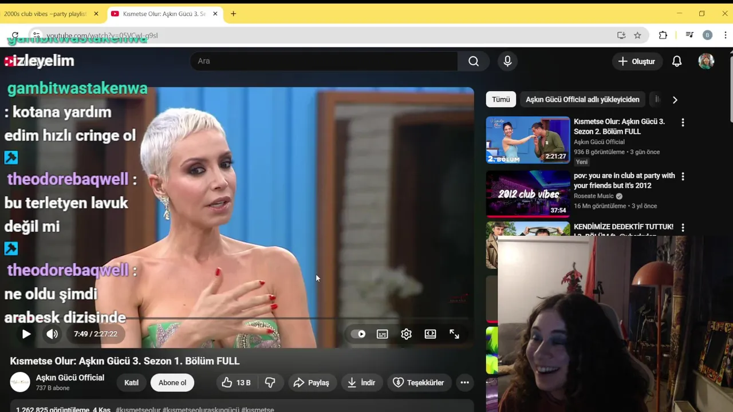
Task: Open the Kısmetse Olur 2. Bölüm title
Action: (619, 126)
